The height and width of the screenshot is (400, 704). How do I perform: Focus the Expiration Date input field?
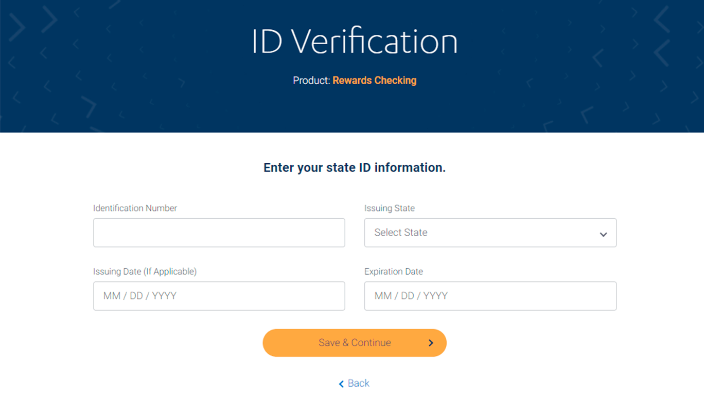pos(490,296)
